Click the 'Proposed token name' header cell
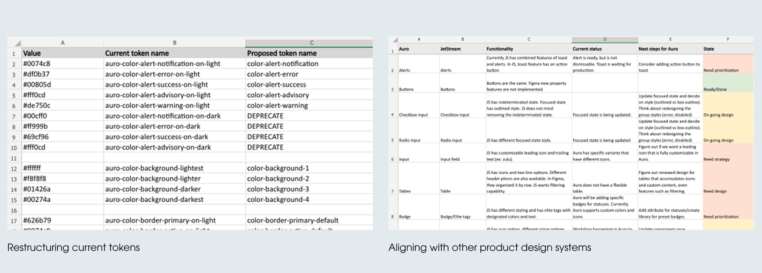 (x=309, y=53)
